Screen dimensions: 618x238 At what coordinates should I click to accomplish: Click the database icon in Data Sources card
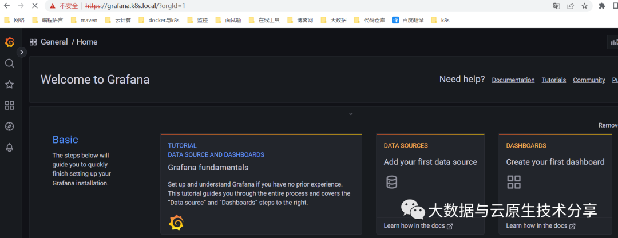pos(392,182)
